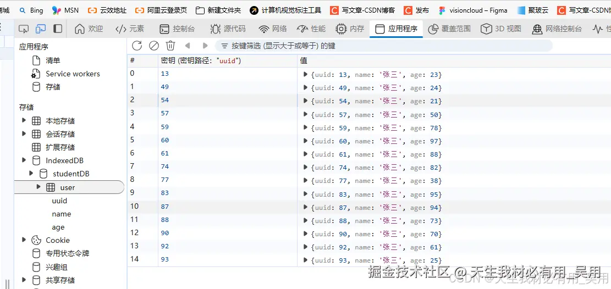
Task: Select the age index
Action: tap(58, 227)
